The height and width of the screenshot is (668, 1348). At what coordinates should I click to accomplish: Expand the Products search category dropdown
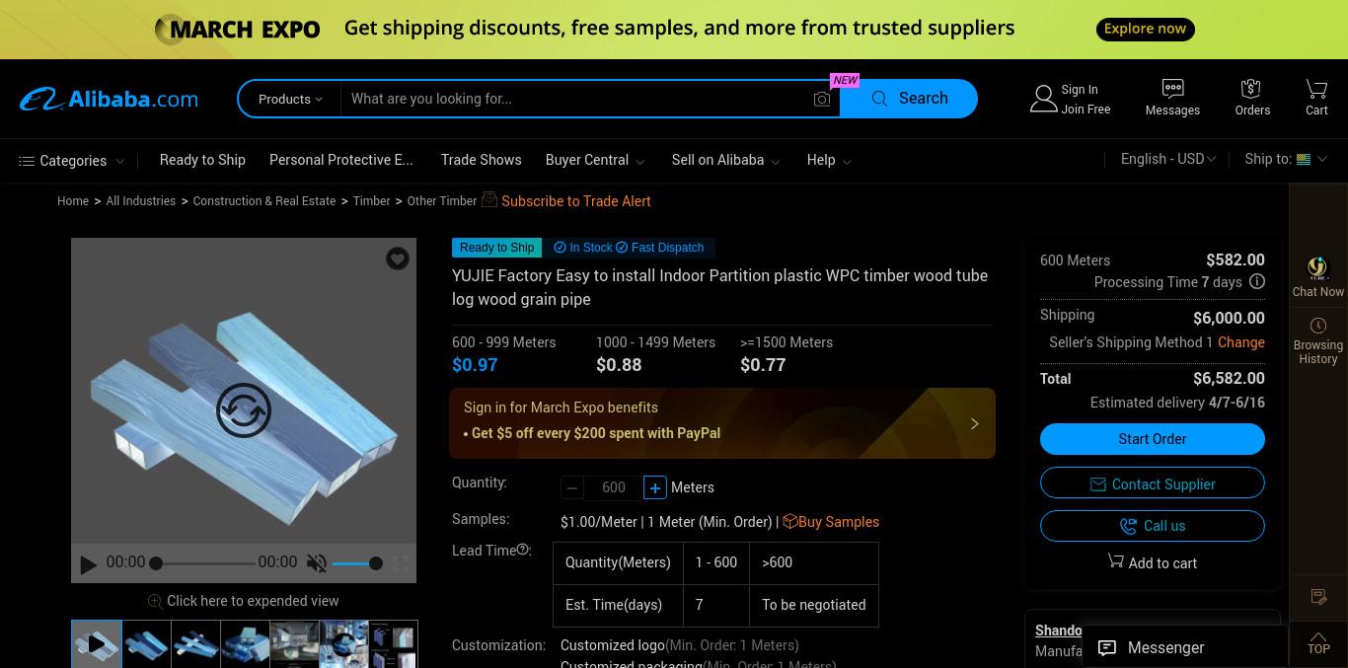[290, 99]
